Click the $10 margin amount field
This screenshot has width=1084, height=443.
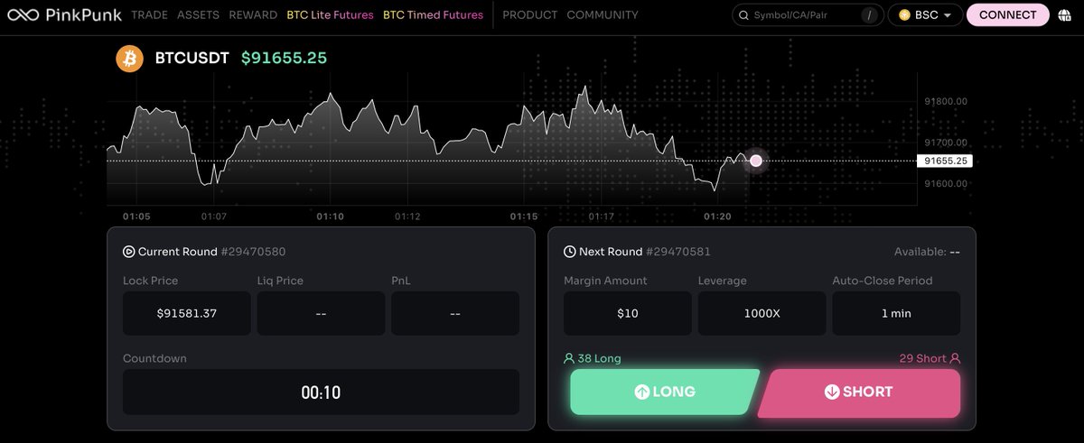click(x=628, y=313)
